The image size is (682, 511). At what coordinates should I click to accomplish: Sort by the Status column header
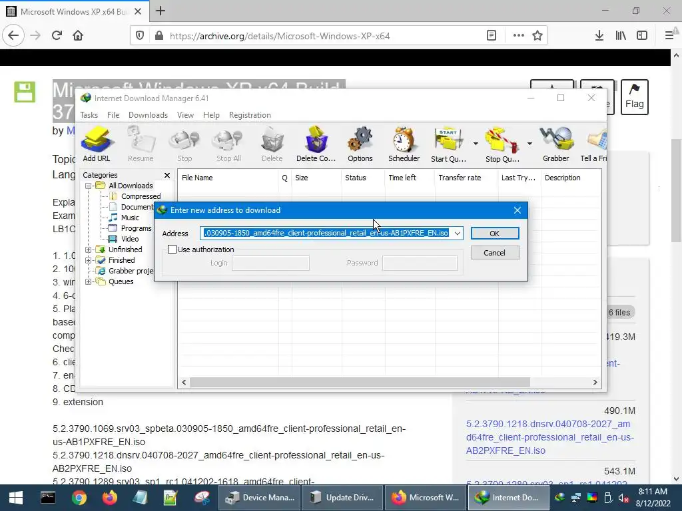pyautogui.click(x=363, y=178)
